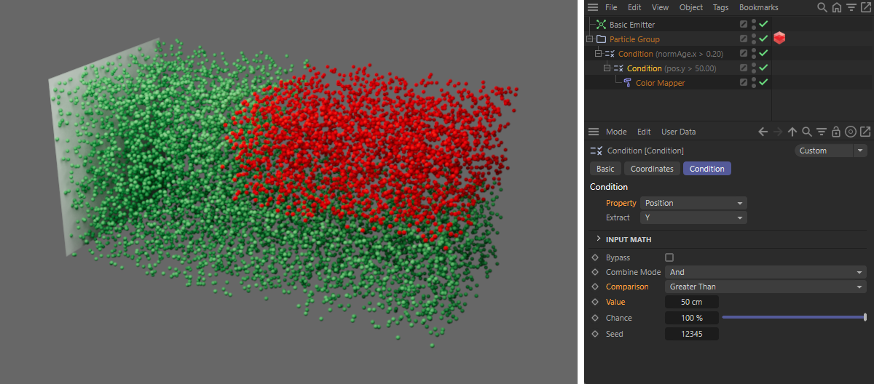
Task: Click the Attribute Manager search icon
Action: click(807, 132)
